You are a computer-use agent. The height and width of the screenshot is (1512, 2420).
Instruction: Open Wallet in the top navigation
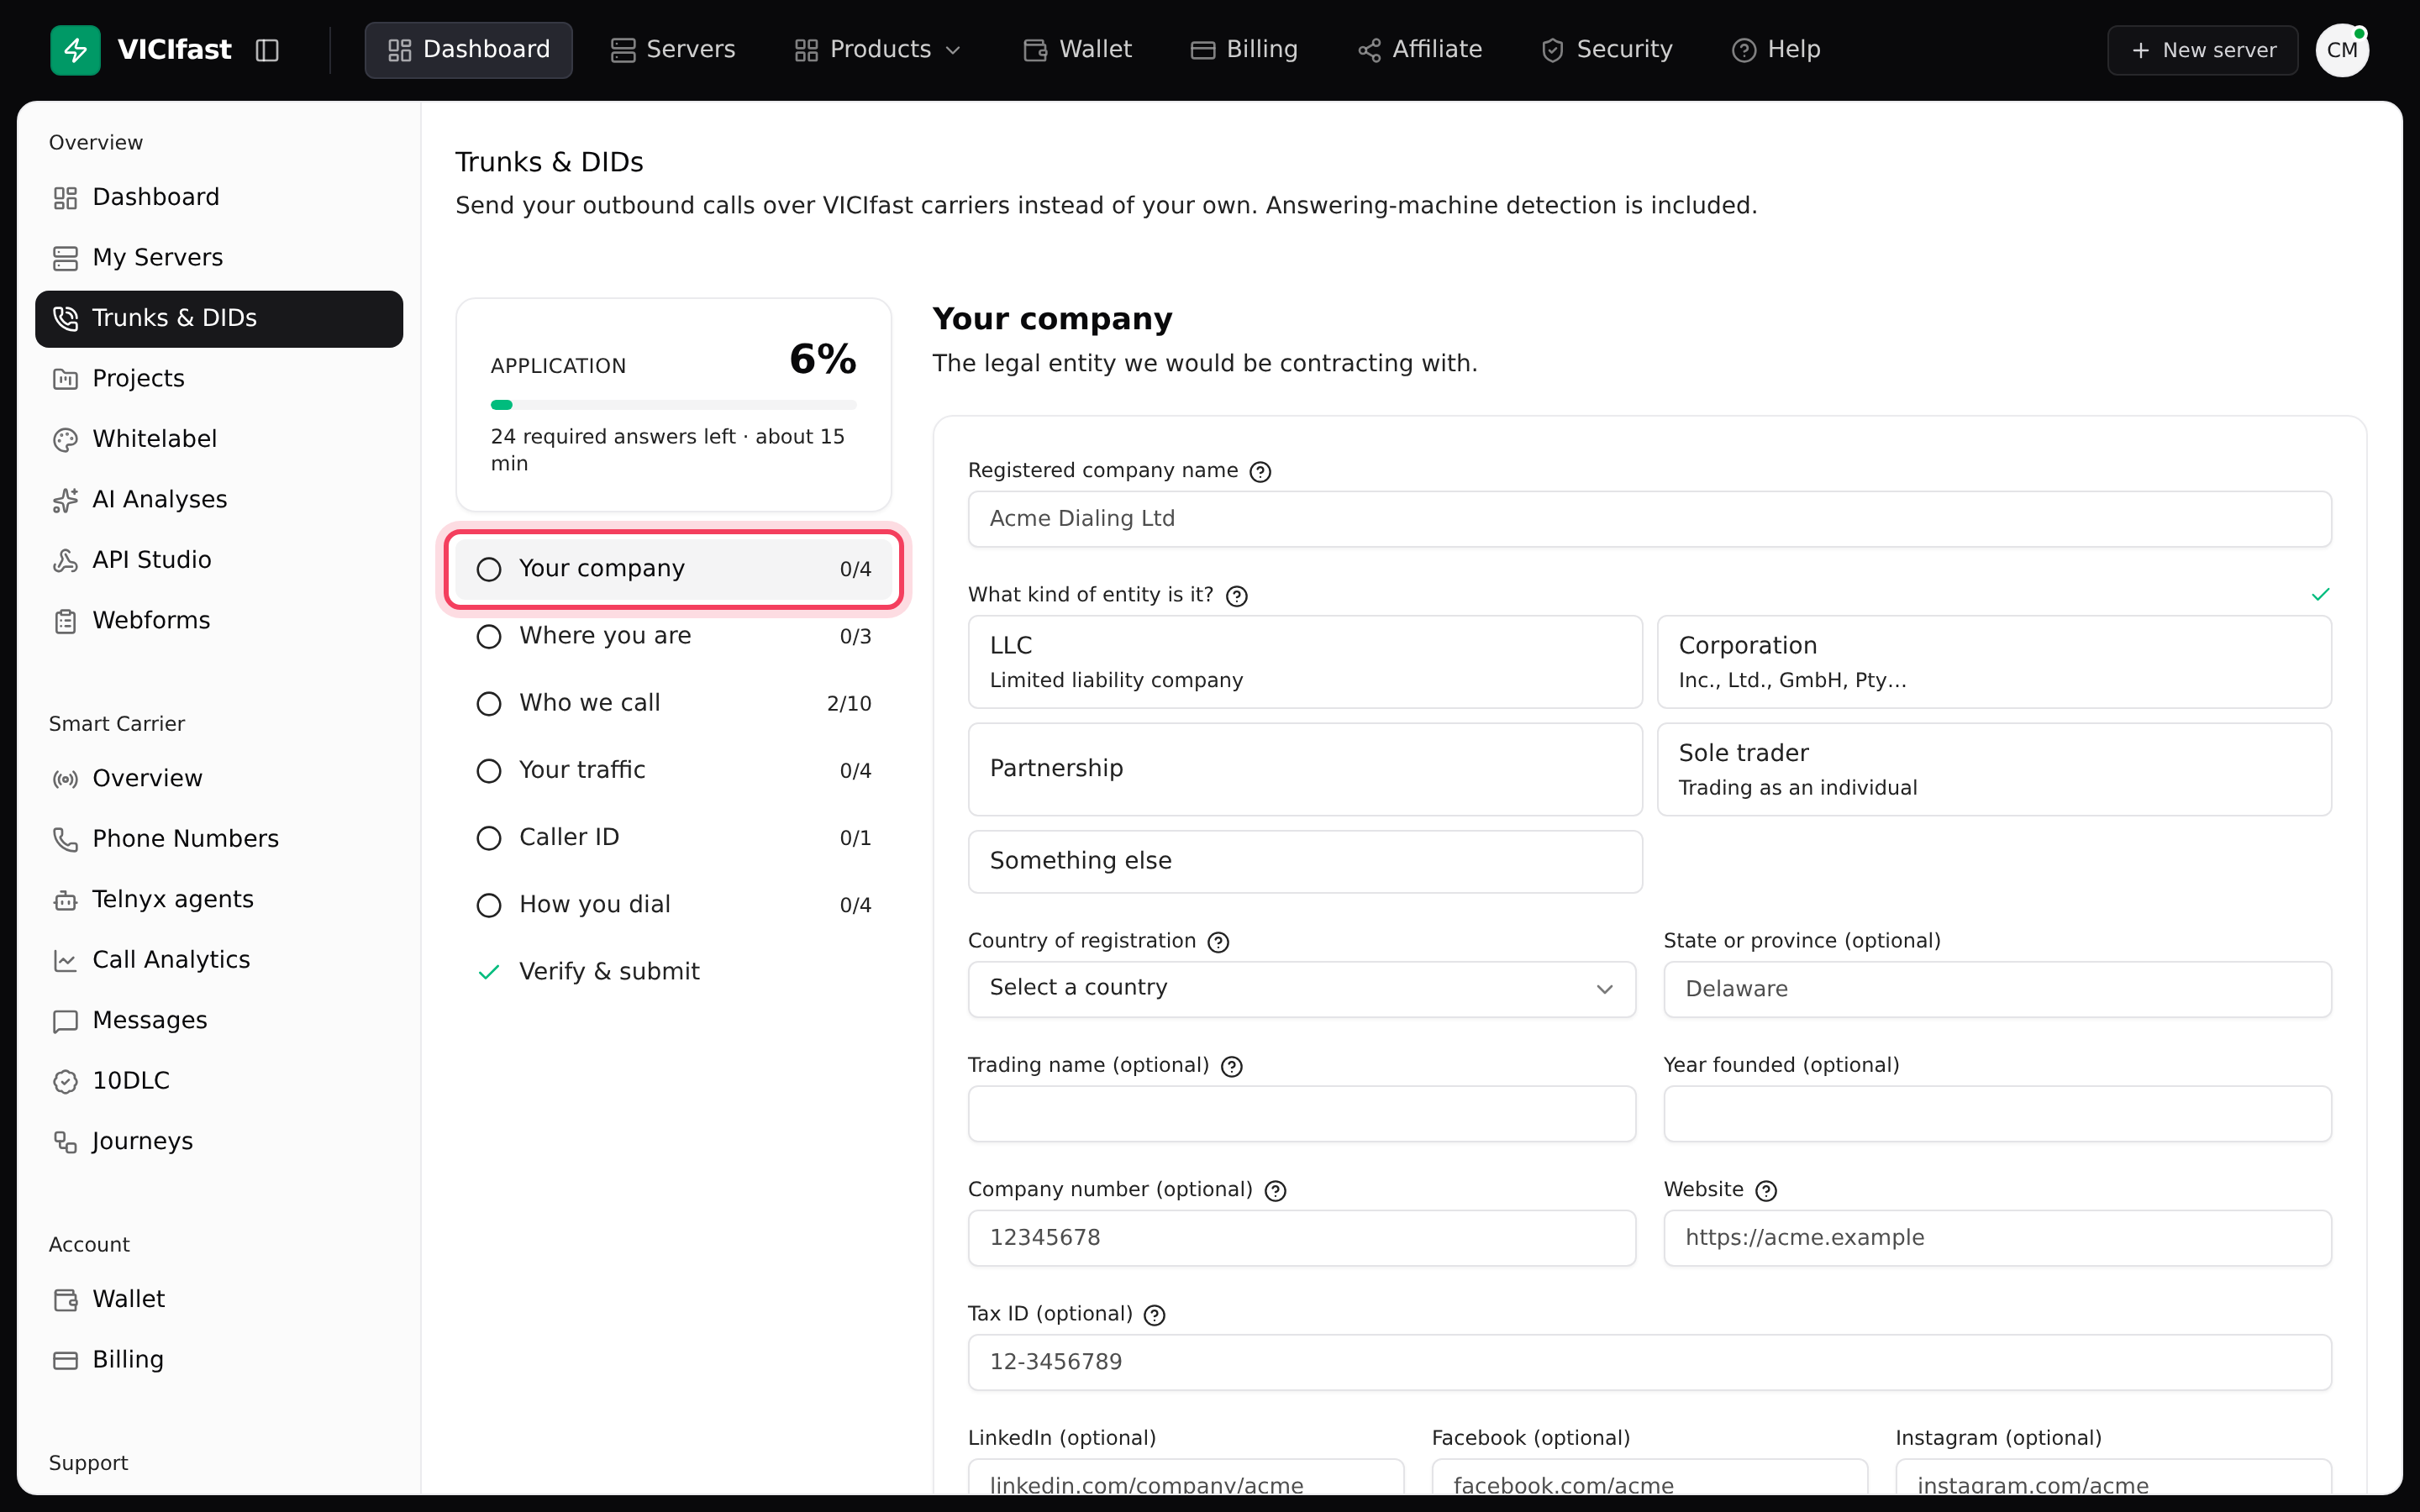(1077, 50)
